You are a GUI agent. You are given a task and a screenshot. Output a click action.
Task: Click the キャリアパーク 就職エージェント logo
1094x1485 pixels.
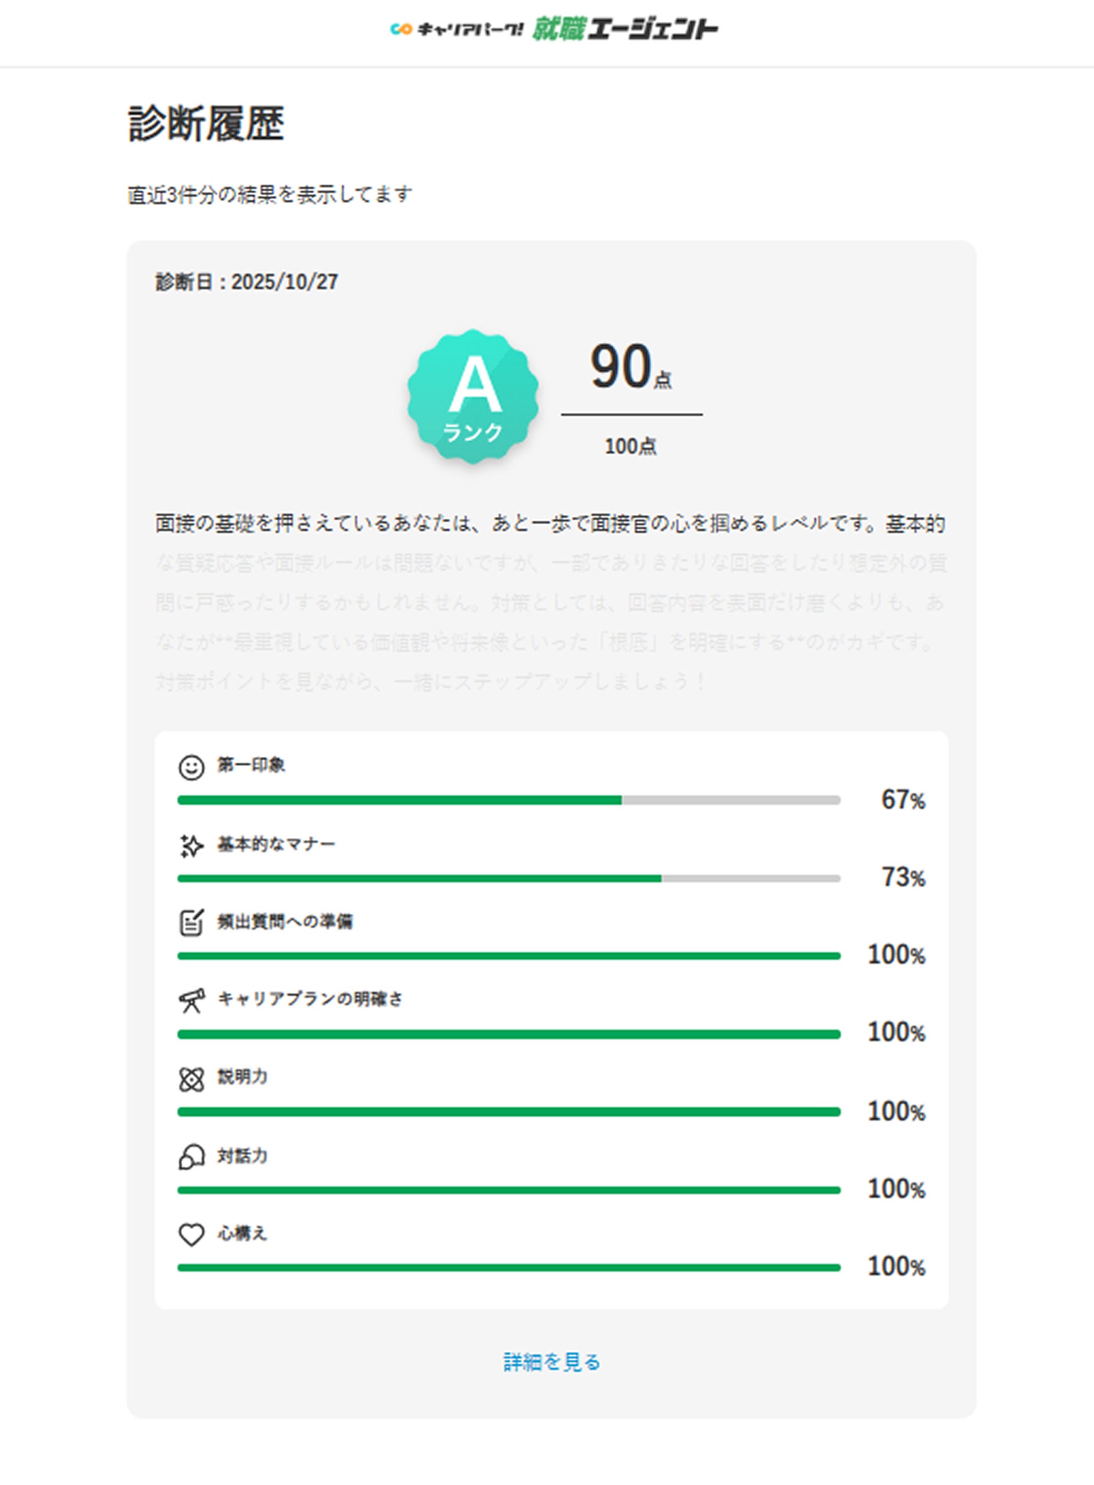click(554, 29)
